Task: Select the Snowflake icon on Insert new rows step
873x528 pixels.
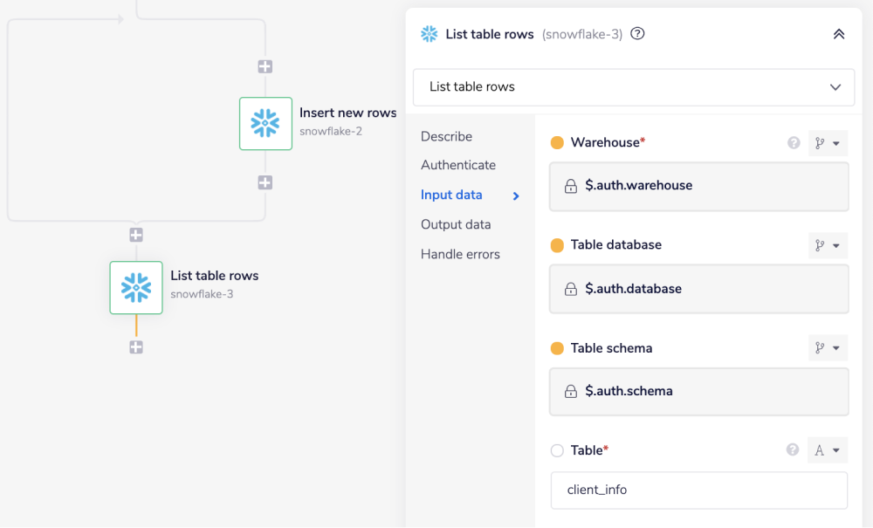Action: 265,123
